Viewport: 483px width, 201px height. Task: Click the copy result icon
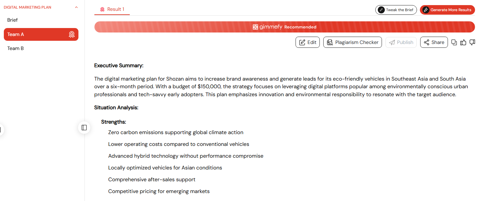[x=454, y=42]
